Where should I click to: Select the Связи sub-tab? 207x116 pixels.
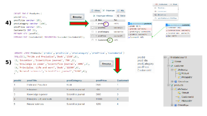click(121, 16)
